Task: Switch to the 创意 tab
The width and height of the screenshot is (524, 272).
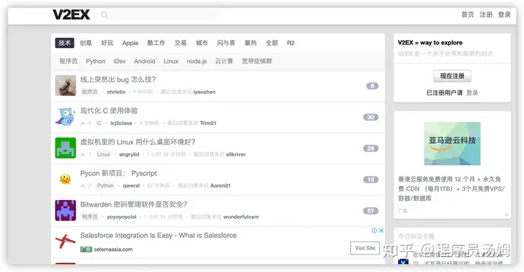Action: pyautogui.click(x=86, y=43)
